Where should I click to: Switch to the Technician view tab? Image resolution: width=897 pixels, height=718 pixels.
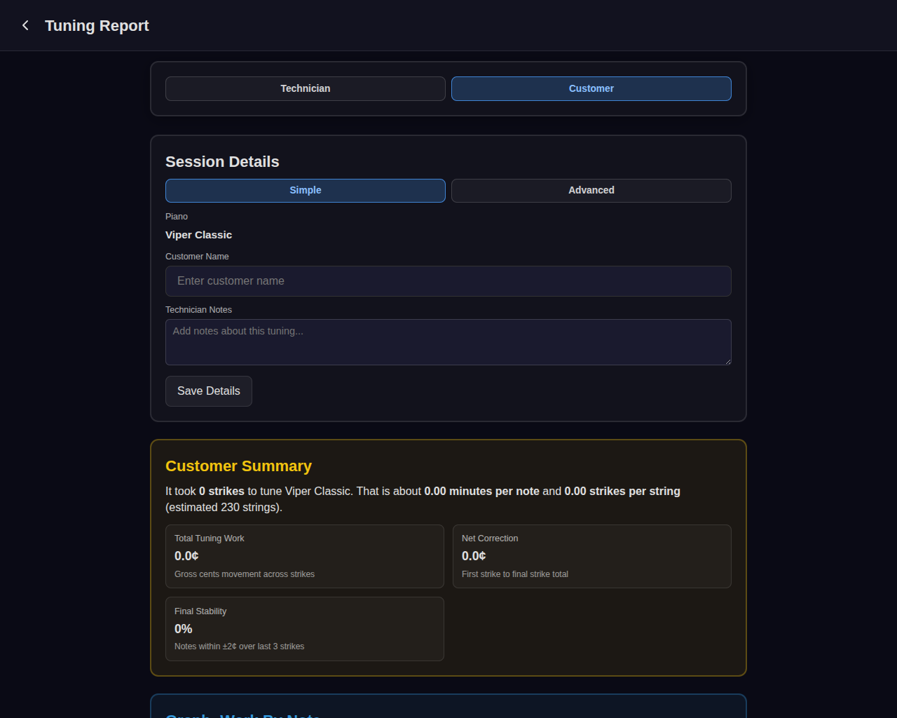click(x=305, y=88)
